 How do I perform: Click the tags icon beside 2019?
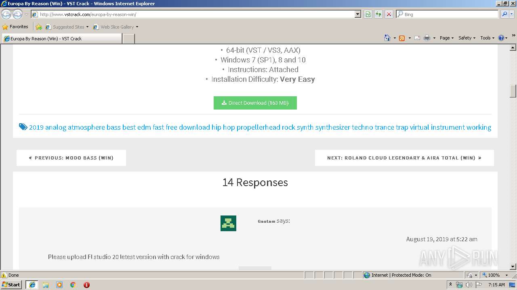[23, 127]
